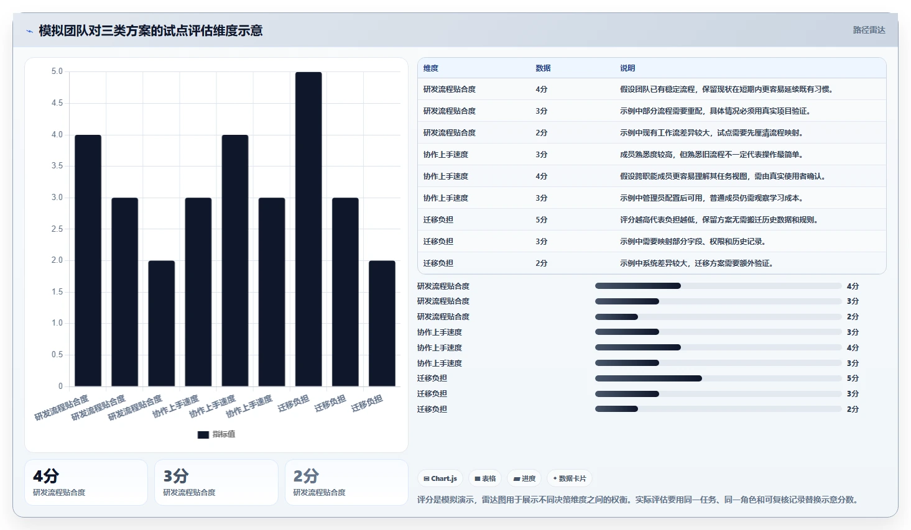The image size is (911, 530).
Task: Open the 3分 研发流程贴合度 data card
Action: click(x=216, y=482)
